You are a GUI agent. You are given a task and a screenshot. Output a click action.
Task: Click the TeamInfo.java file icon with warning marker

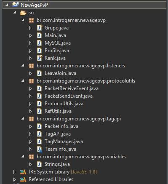tap(40, 149)
